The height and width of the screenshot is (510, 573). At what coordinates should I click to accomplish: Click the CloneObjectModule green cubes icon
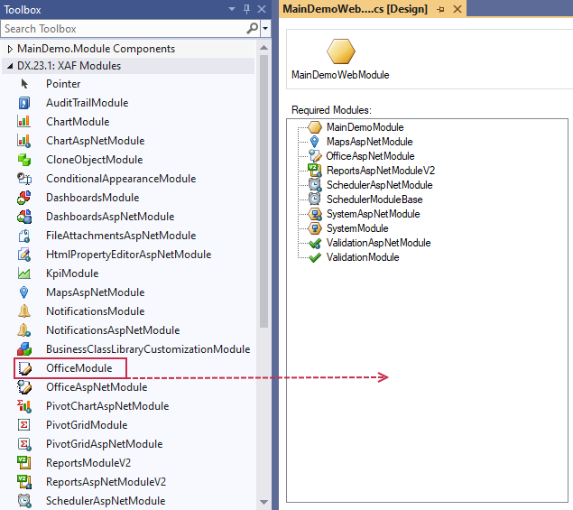(24, 160)
